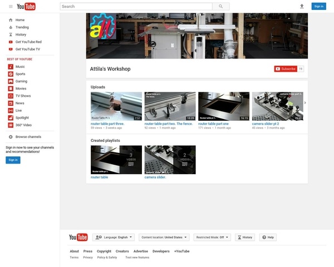334x267 pixels.
Task: Show next uploads with the right chevron
Action: [x=305, y=103]
